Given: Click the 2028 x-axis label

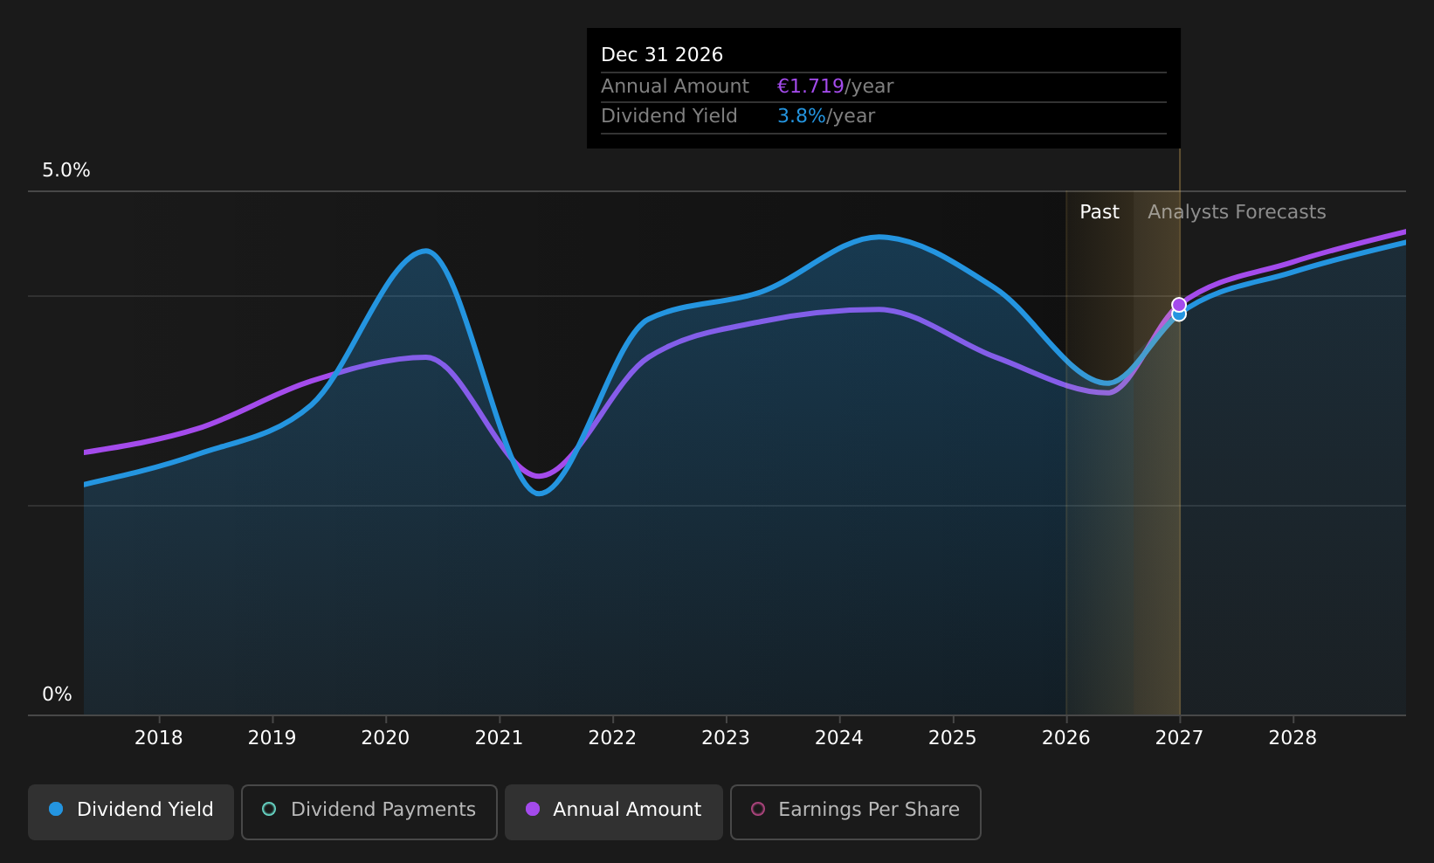Looking at the screenshot, I should coord(1293,738).
